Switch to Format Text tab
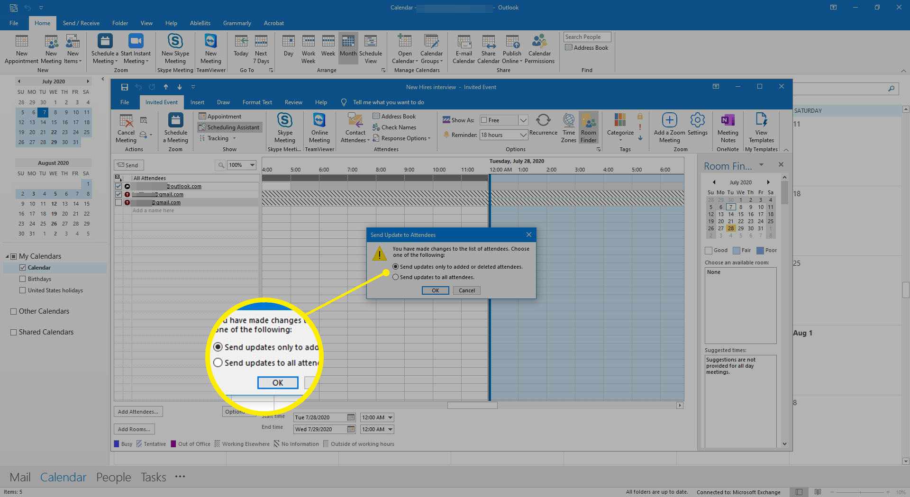Screen dimensions: 910x497 click(257, 102)
